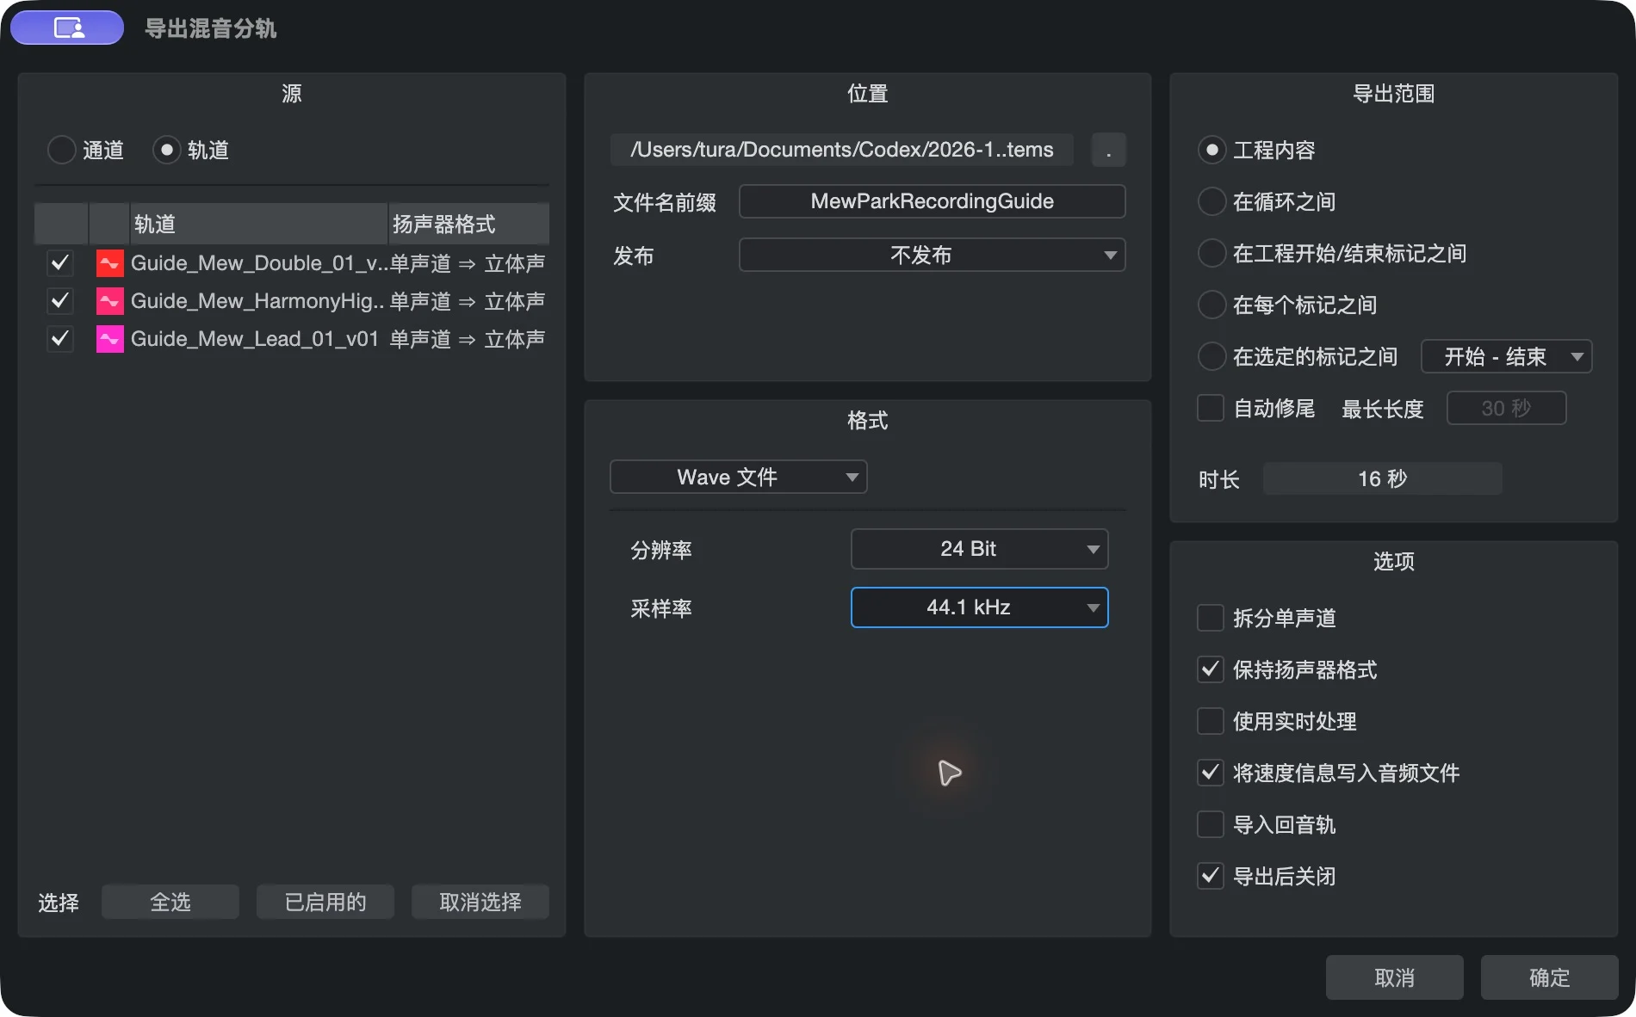Image resolution: width=1636 pixels, height=1017 pixels.
Task: Click the 最长长度 30 秒 field
Action: (1507, 408)
